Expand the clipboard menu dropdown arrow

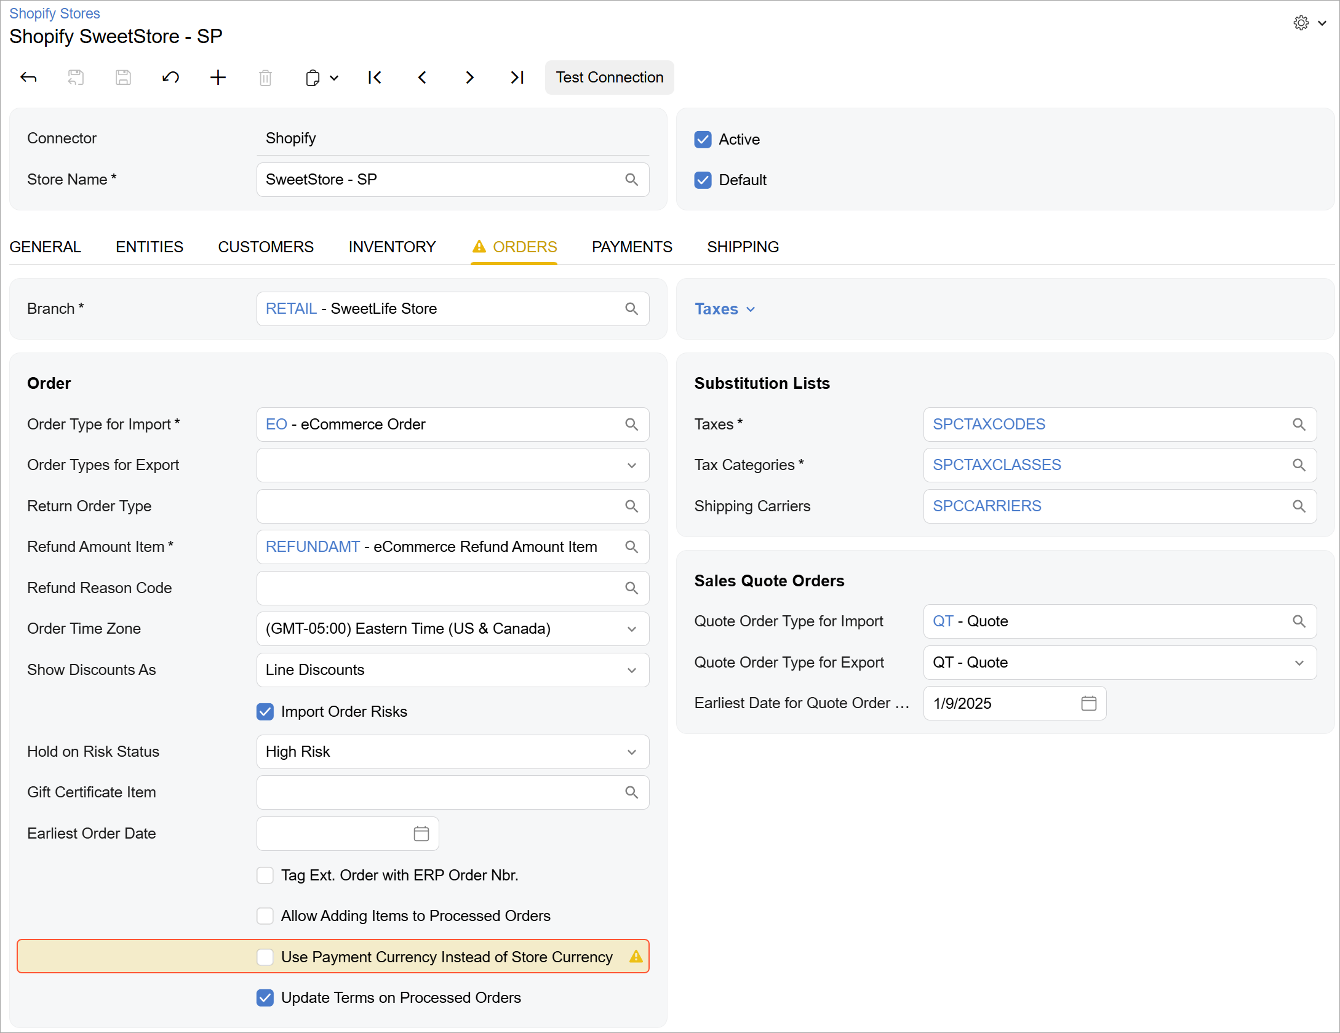tap(334, 78)
